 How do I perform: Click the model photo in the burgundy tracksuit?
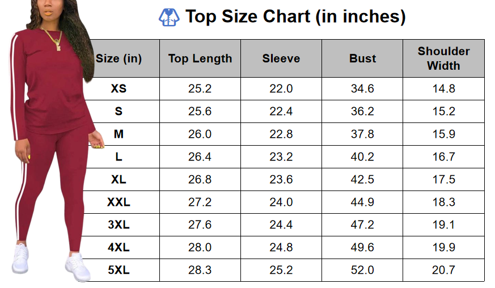coord(51,142)
